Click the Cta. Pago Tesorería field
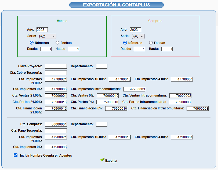The image size is (218, 170). tap(56, 131)
